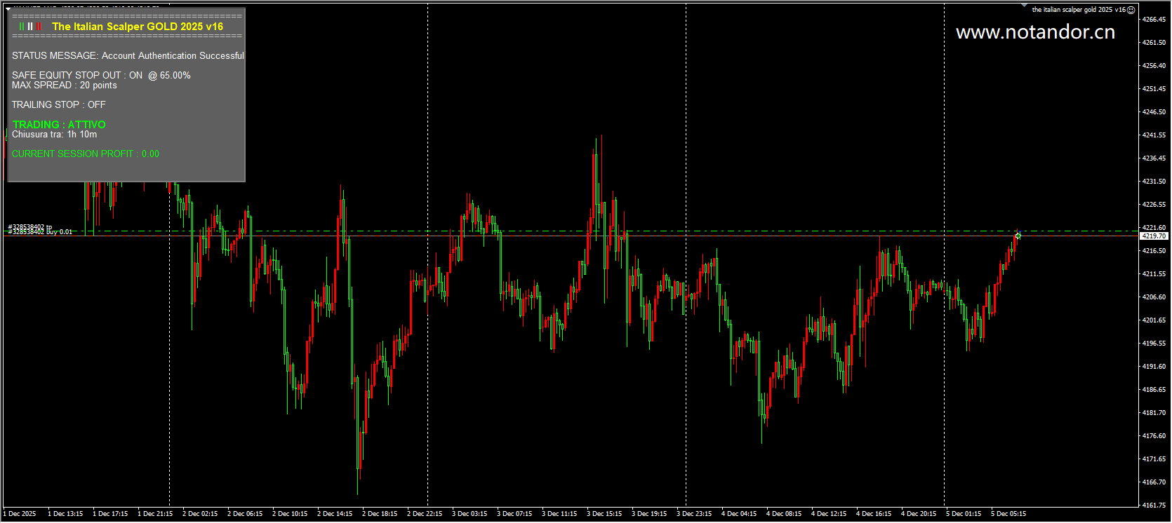Click the TRADING : ATTIVO status
This screenshot has height=523, width=1172.
(59, 124)
